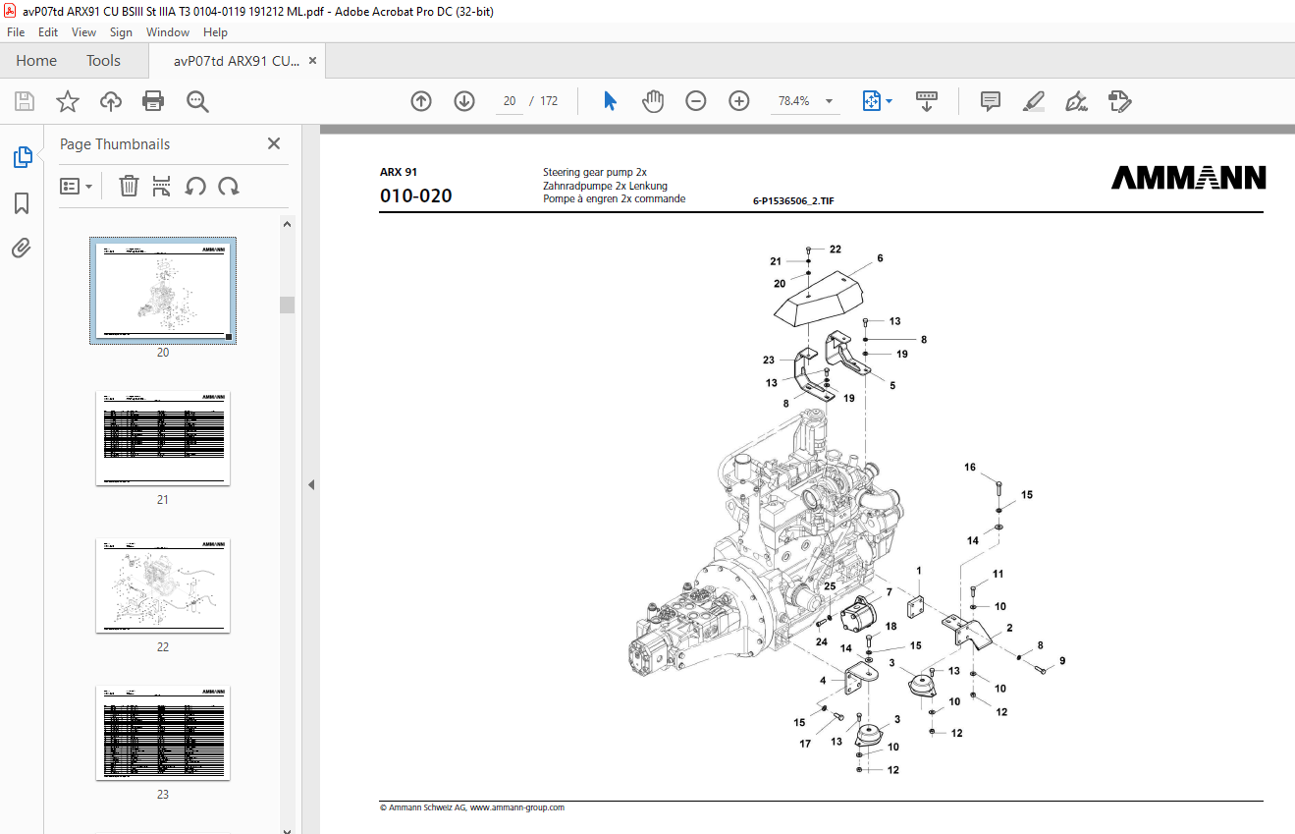Select page 23 thumbnail
The width and height of the screenshot is (1295, 834).
tap(162, 733)
